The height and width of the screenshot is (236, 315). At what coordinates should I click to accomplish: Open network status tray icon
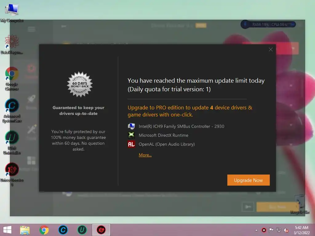click(x=279, y=230)
